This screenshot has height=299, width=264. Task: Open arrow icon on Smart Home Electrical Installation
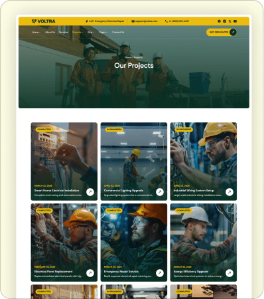pos(90,192)
